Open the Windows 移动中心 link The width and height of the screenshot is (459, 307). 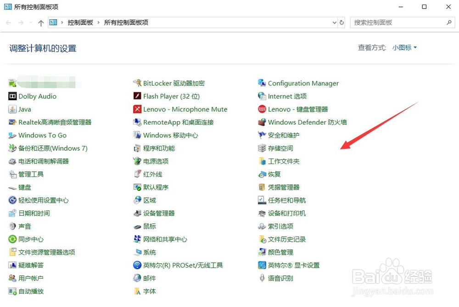coord(171,135)
